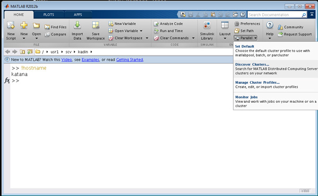Click the scv folder in path
318x196 pixels.
point(68,52)
